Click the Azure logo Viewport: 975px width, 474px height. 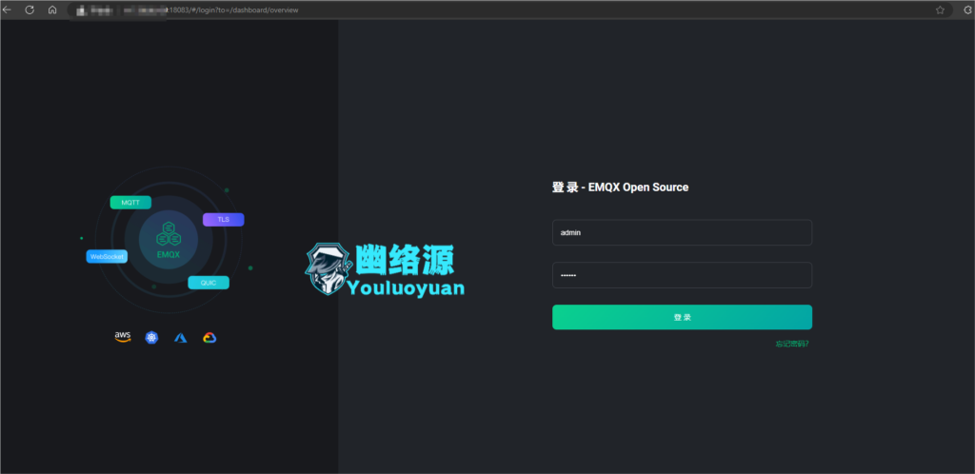point(180,337)
